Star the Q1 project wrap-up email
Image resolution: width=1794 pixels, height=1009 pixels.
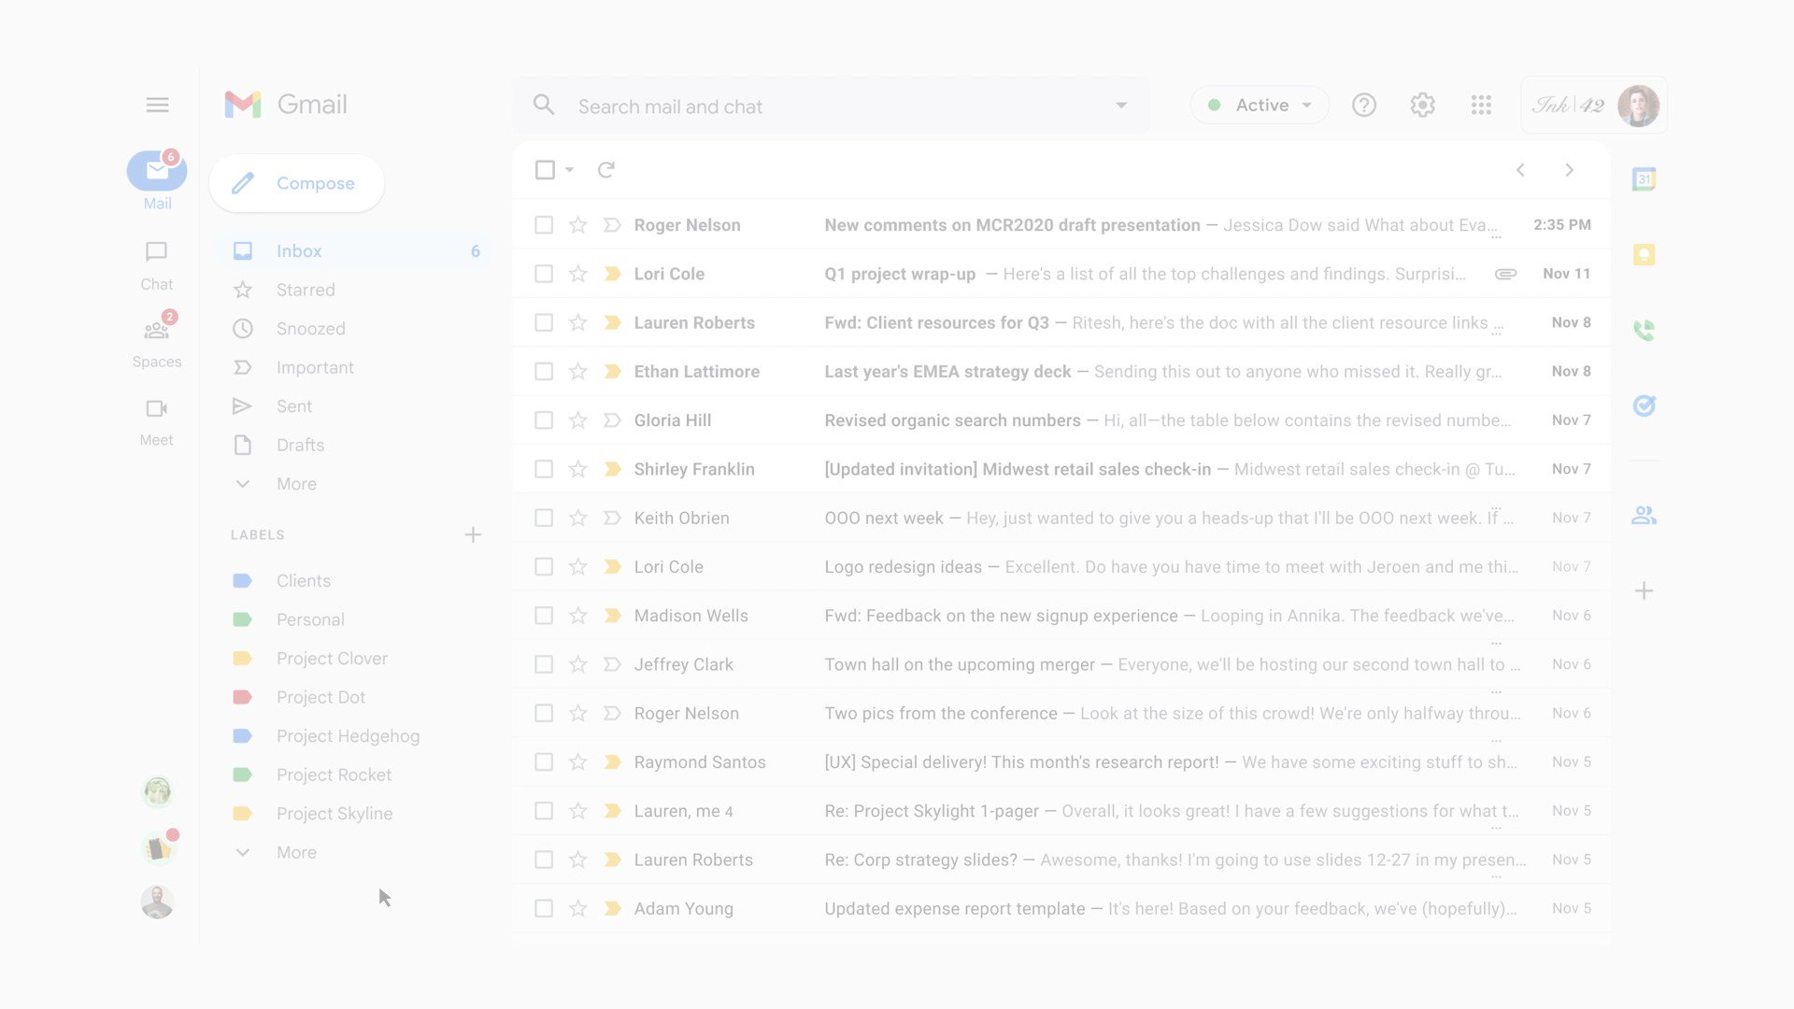pyautogui.click(x=577, y=273)
